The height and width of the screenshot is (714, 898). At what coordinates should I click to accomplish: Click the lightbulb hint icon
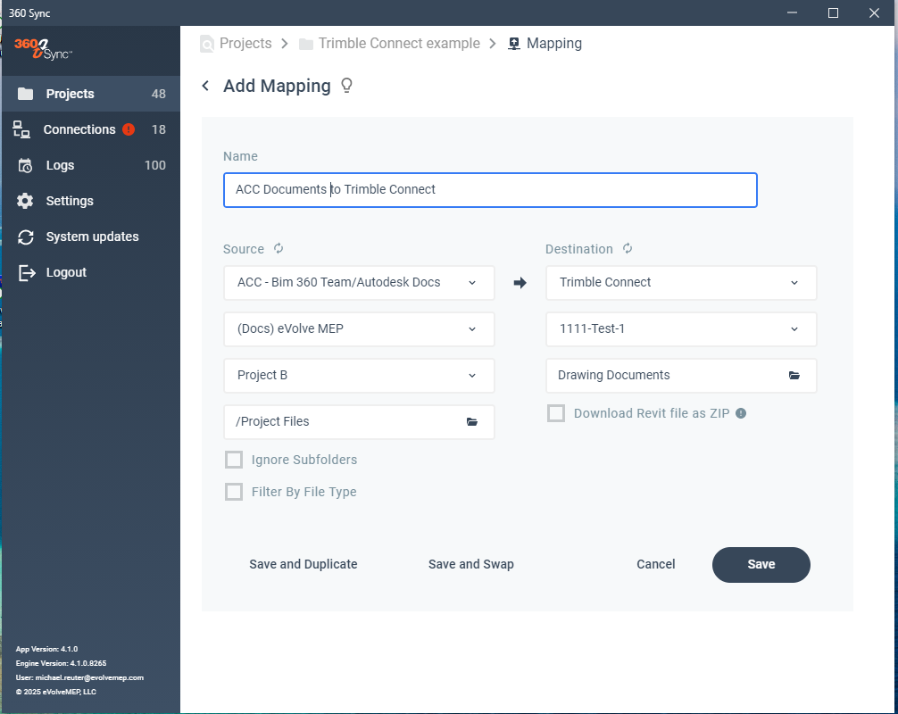coord(346,86)
